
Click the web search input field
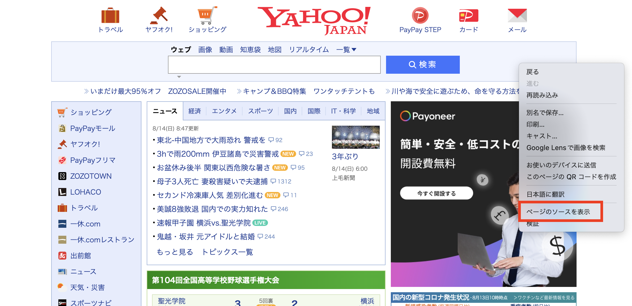pyautogui.click(x=274, y=64)
